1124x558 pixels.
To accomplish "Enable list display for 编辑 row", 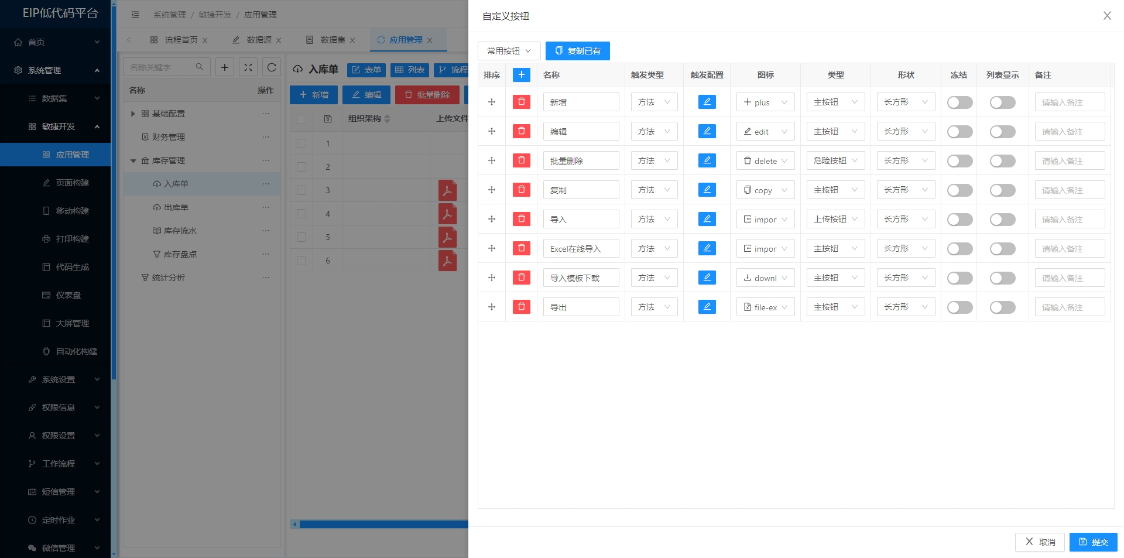I will tap(1002, 132).
